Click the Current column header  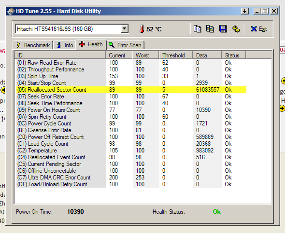pyautogui.click(x=119, y=55)
